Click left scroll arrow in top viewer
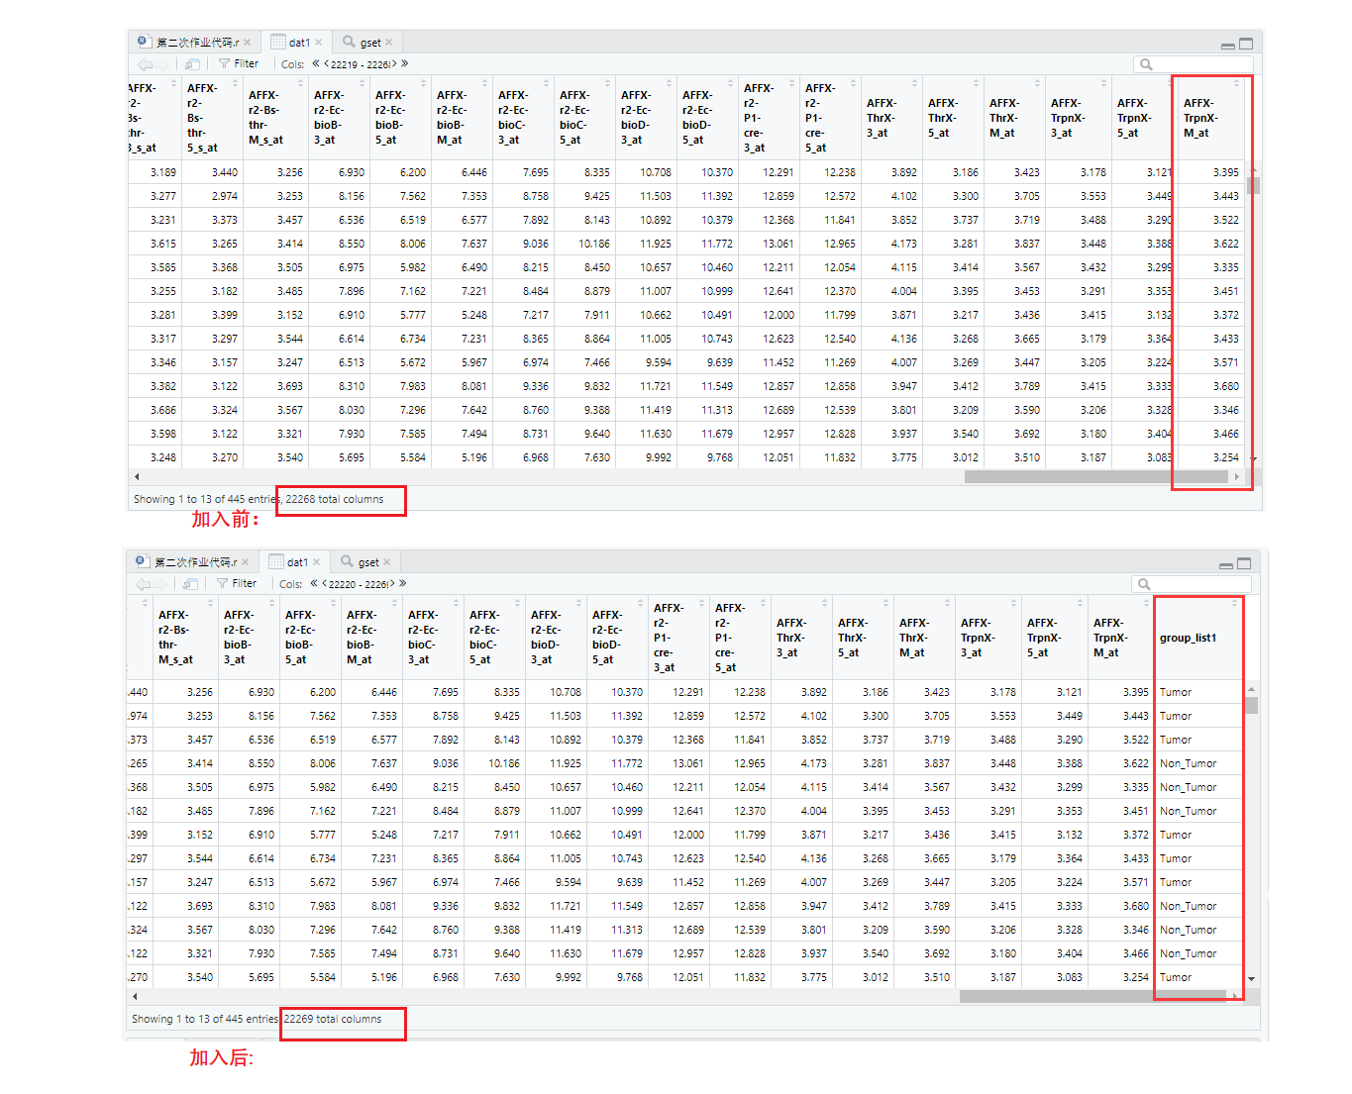 (137, 476)
